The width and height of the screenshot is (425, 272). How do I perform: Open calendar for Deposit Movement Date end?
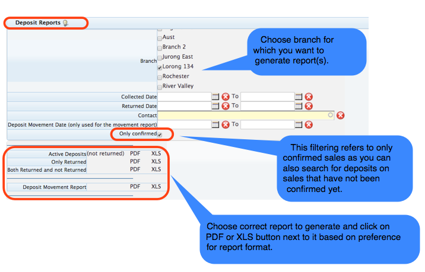coord(299,124)
